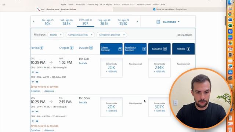Open Detalhes for the GRU to FLL flight
The height and width of the screenshot is (132, 235).
(x=36, y=130)
